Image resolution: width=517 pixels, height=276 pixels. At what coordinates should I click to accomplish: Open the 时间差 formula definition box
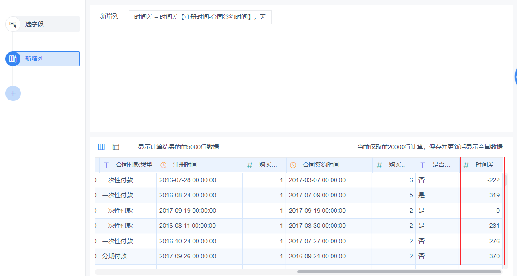(200, 17)
